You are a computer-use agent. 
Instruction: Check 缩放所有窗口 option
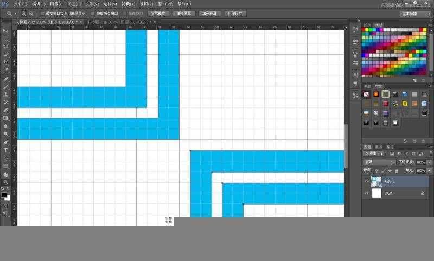pyautogui.click(x=105, y=13)
